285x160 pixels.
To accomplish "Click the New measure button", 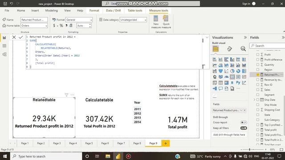I will point(156,22).
